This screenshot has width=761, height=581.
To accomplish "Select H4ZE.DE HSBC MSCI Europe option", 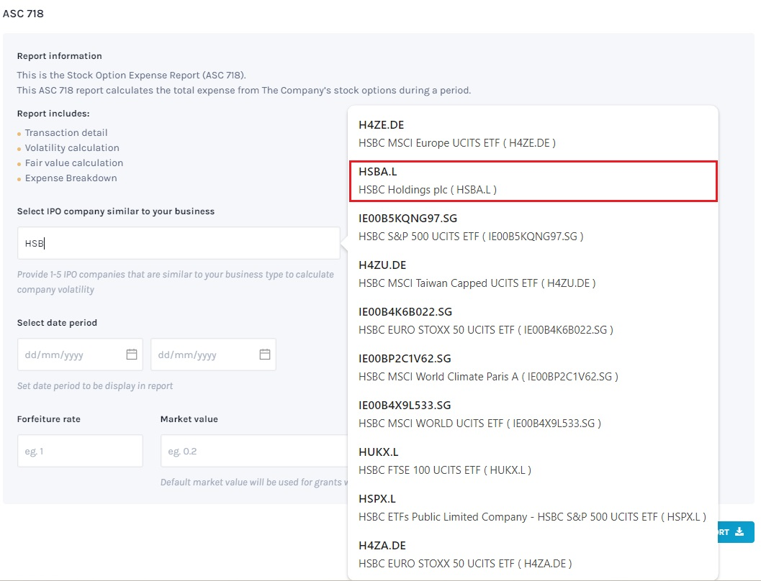I will pos(533,134).
